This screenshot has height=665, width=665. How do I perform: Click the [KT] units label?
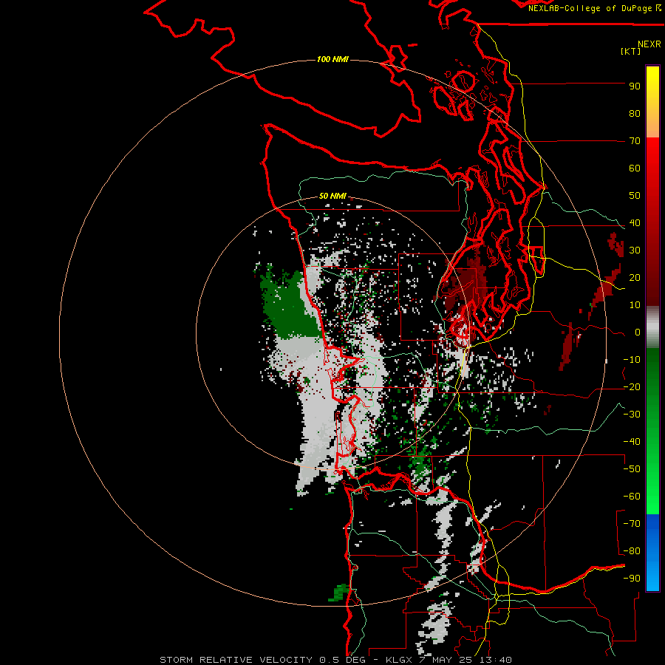click(631, 51)
